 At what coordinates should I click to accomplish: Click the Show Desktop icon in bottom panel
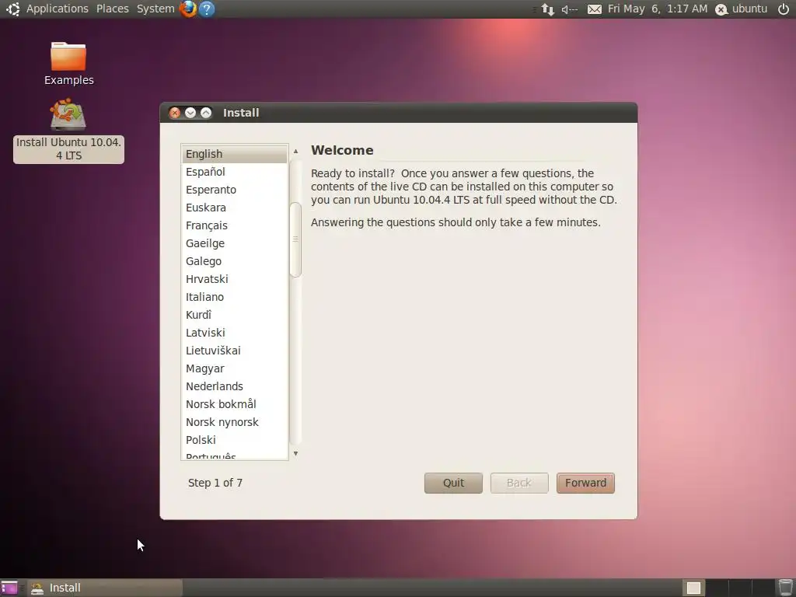[x=9, y=588]
